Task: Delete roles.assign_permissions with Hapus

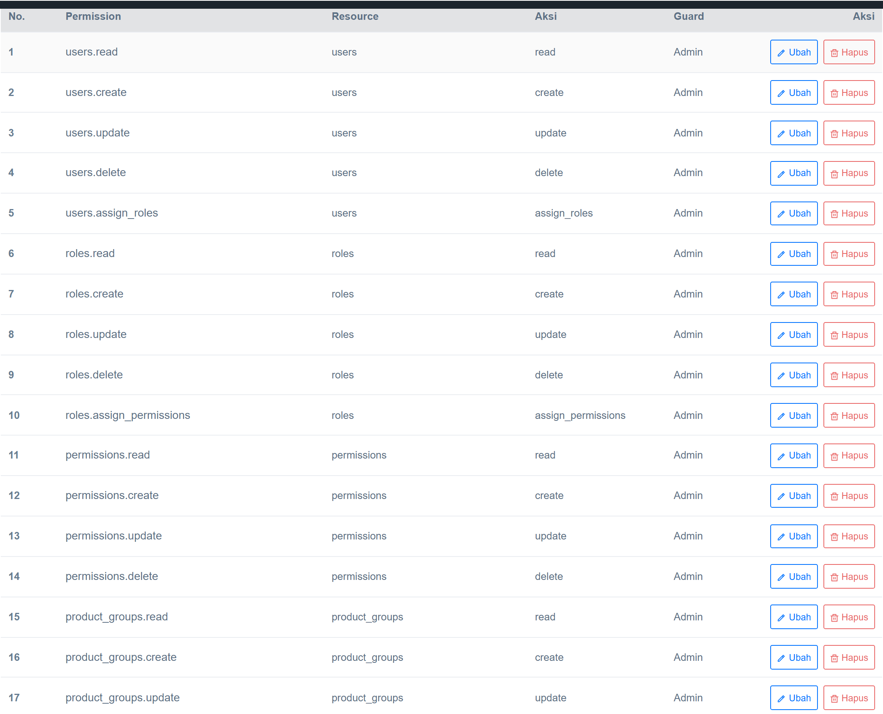Action: pos(849,416)
